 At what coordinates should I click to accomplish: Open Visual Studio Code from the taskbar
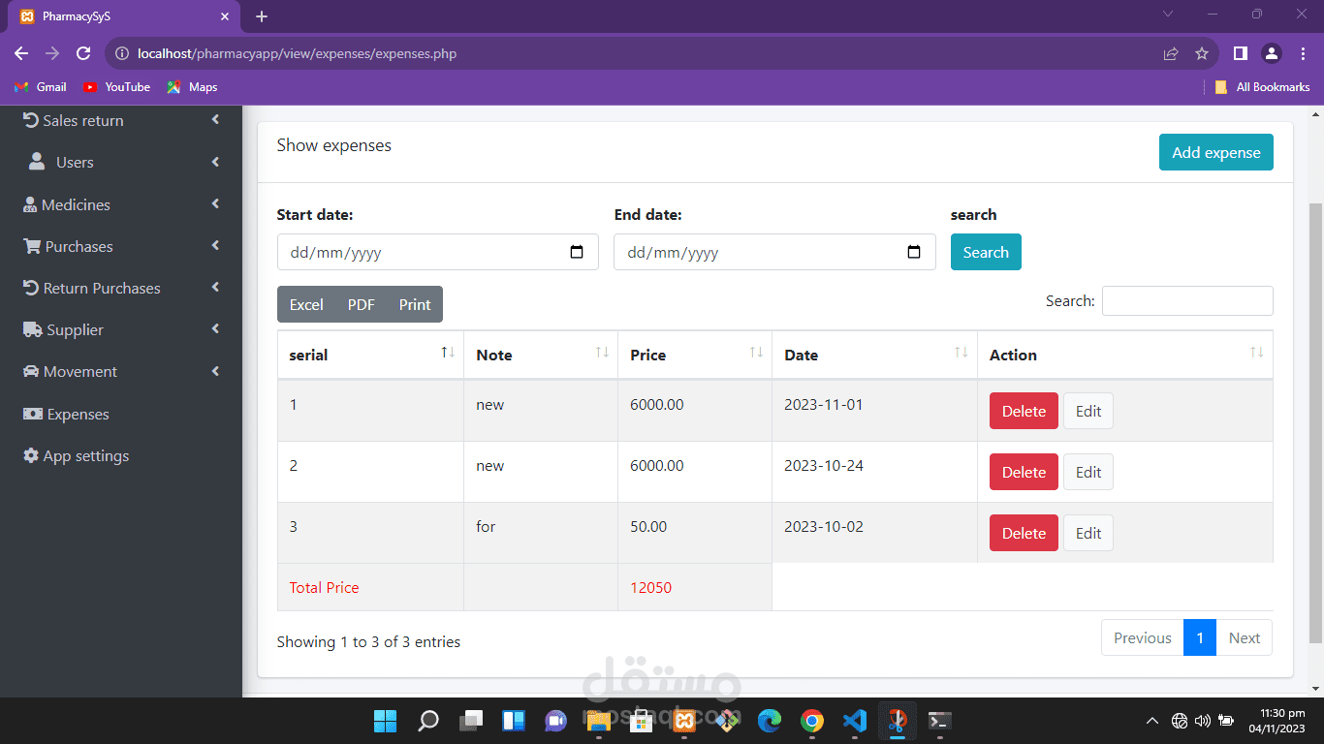(854, 721)
